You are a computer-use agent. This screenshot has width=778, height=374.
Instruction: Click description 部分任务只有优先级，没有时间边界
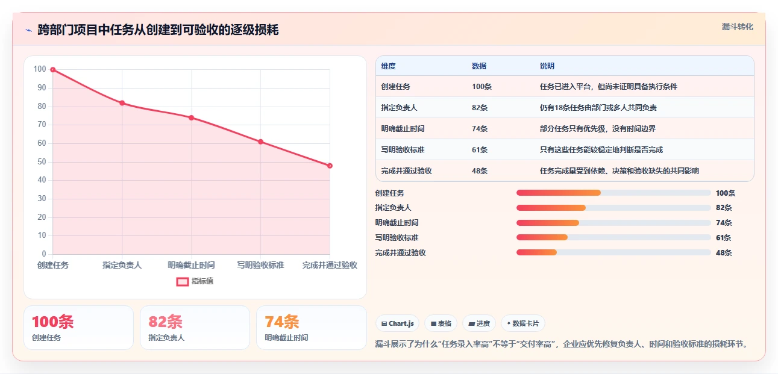pyautogui.click(x=598, y=129)
